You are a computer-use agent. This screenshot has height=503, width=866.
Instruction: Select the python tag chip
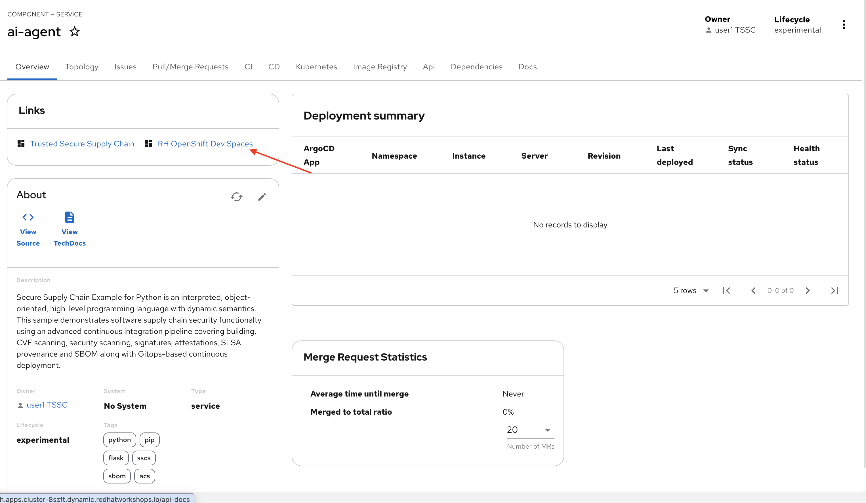[x=119, y=440]
